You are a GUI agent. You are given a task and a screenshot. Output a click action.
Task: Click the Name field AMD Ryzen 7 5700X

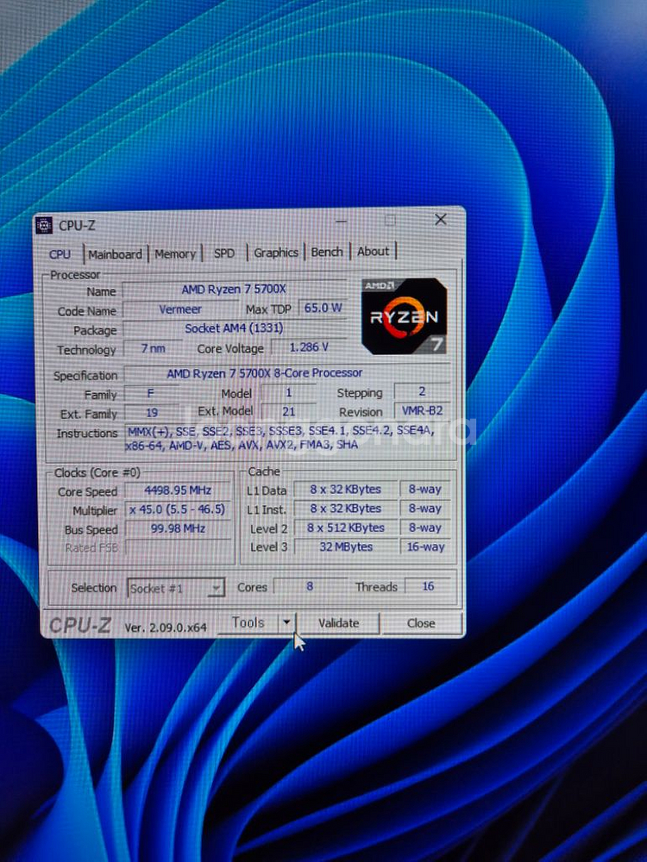point(234,289)
